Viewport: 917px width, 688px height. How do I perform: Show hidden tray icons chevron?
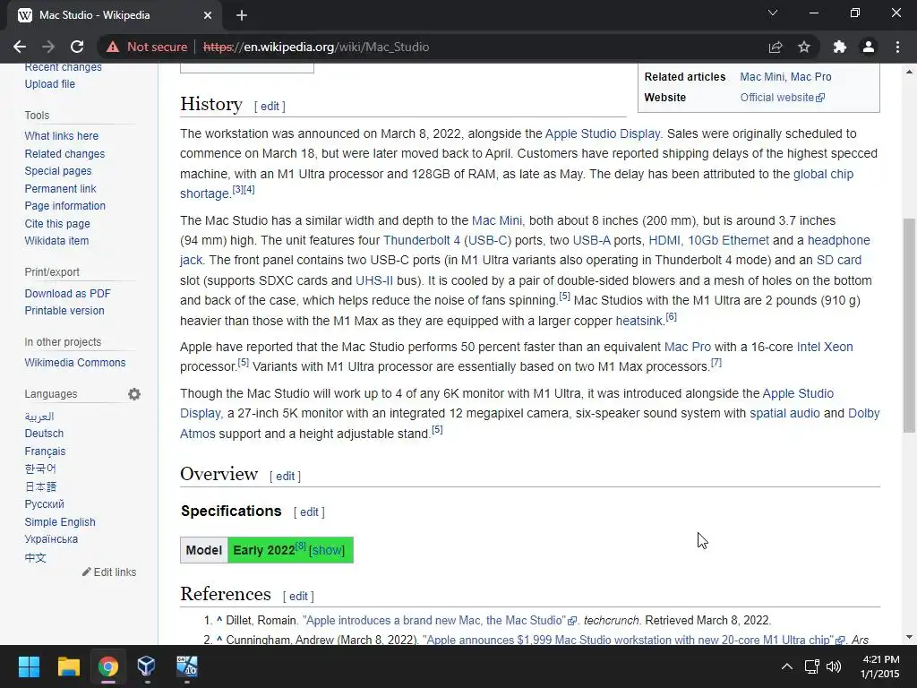[x=787, y=666]
